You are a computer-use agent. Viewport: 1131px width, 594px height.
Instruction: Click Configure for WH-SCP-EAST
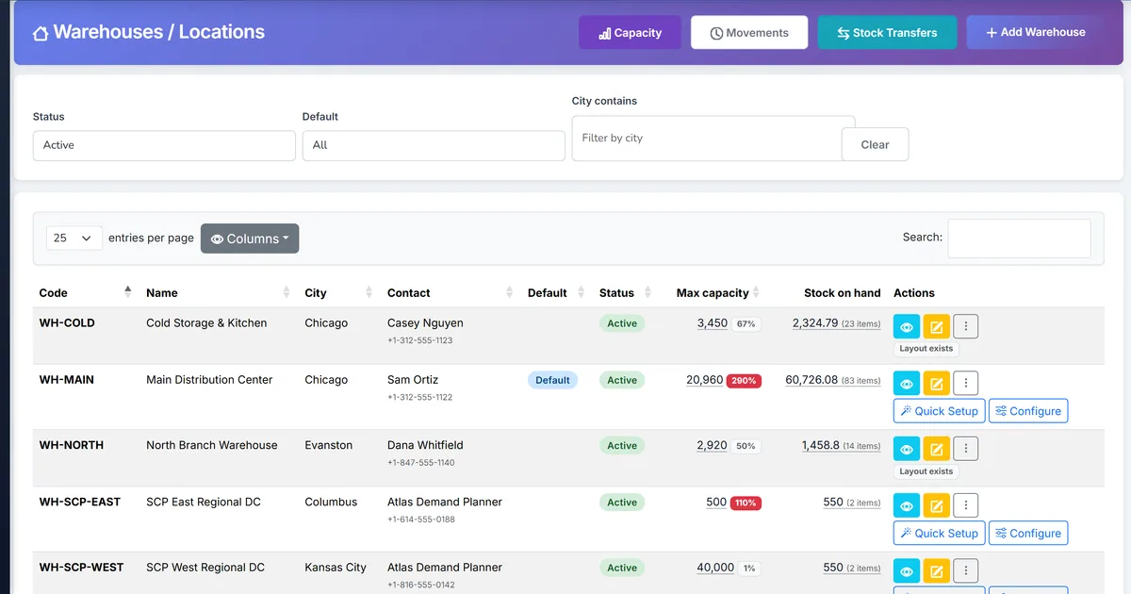coord(1028,533)
